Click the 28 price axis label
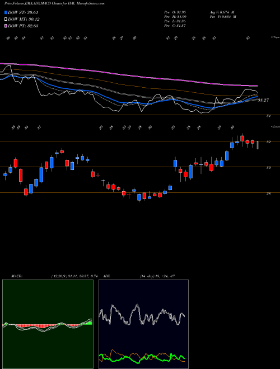The height and width of the screenshot is (369, 280). (x=268, y=193)
